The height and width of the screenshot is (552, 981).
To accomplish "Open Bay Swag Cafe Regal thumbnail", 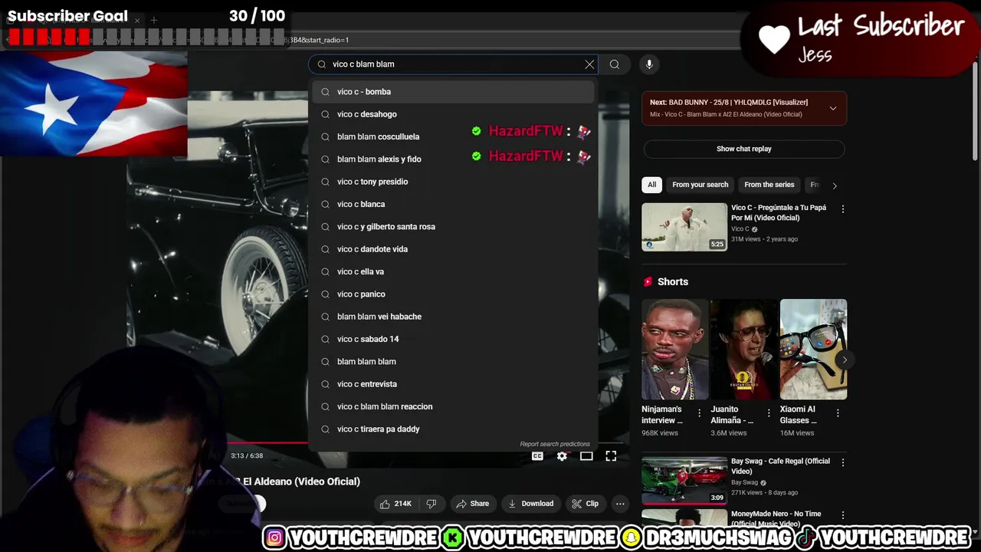I will pos(684,481).
